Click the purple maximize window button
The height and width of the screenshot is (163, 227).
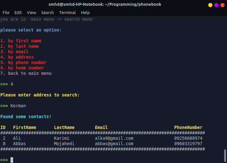click(x=216, y=5)
